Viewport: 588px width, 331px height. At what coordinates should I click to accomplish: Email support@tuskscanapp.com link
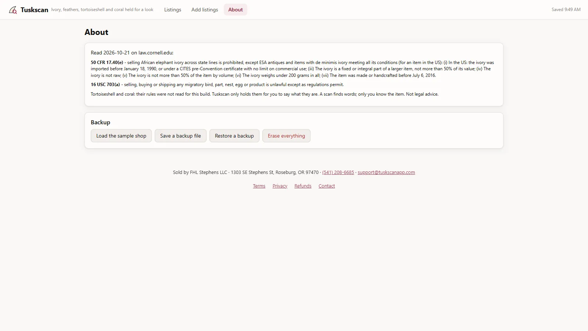(x=386, y=172)
